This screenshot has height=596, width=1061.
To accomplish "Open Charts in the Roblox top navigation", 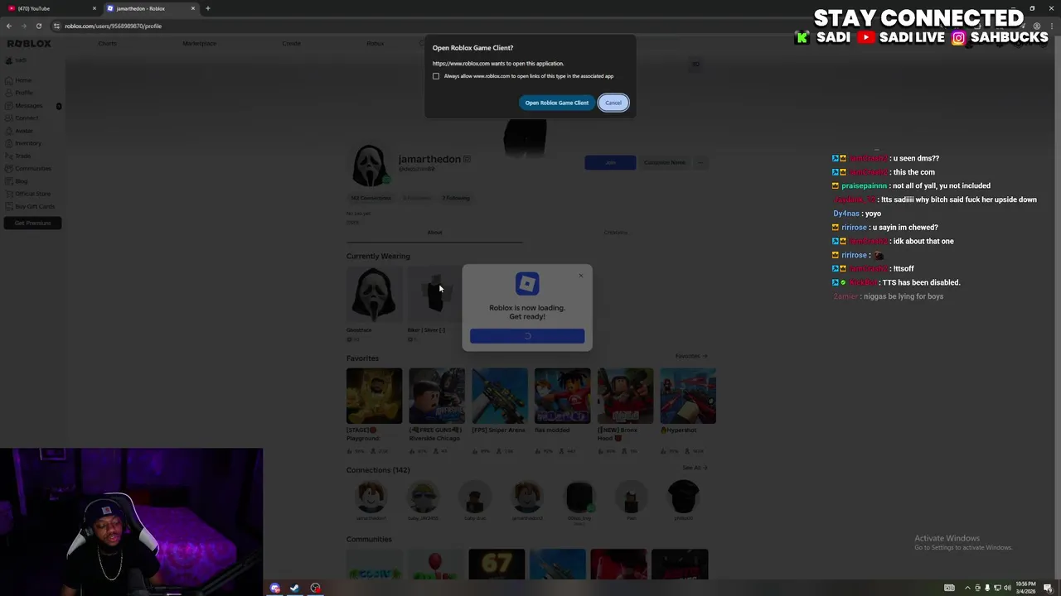I will tap(107, 43).
